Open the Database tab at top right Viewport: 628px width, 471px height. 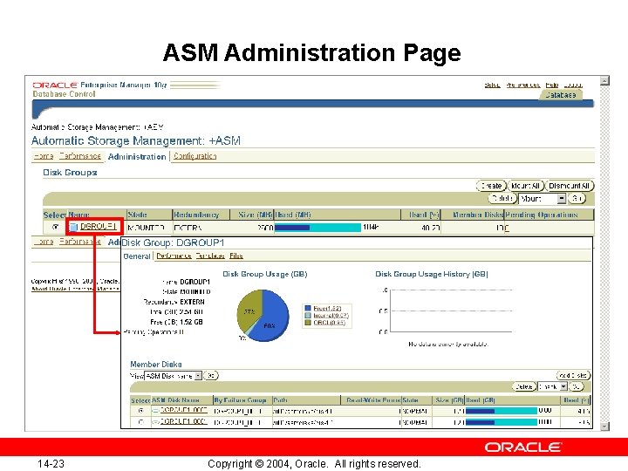point(560,95)
